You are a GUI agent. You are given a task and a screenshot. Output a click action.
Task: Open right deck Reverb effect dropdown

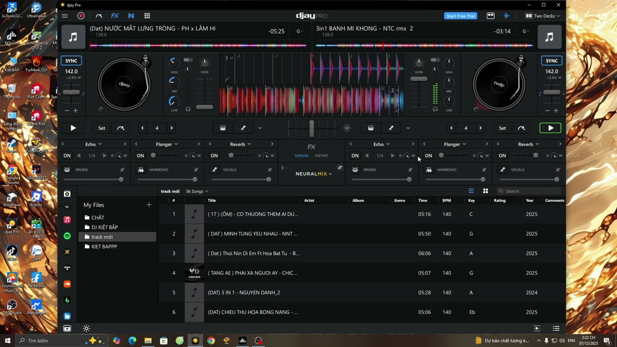tap(528, 144)
